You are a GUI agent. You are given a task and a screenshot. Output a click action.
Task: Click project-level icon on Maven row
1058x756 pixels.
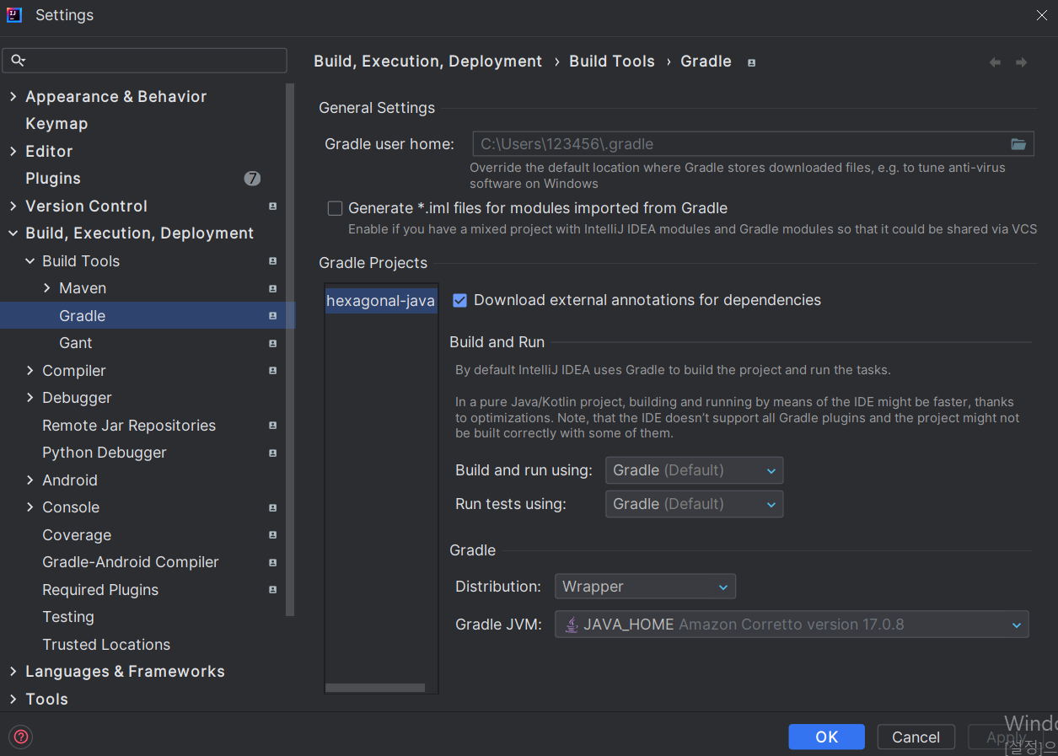tap(272, 288)
